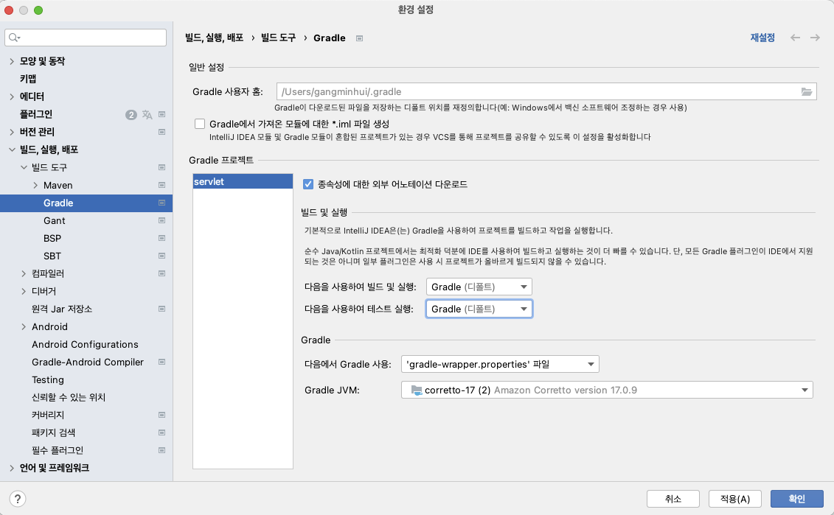Viewport: 834px width, 515px height.
Task: Expand the 언어 및 프레임워크 section
Action: tap(12, 469)
